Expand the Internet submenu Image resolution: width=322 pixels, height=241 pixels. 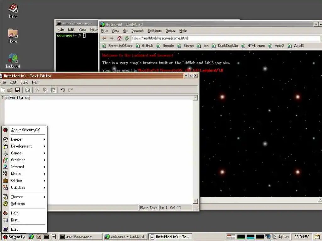tap(24, 167)
